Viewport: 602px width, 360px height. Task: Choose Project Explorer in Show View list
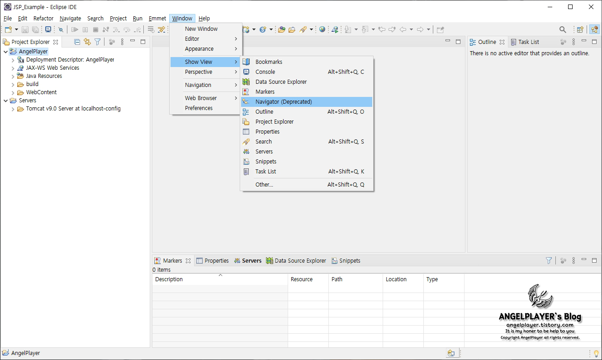[307, 121]
